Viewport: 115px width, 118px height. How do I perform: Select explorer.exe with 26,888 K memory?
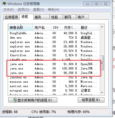coord(54,46)
